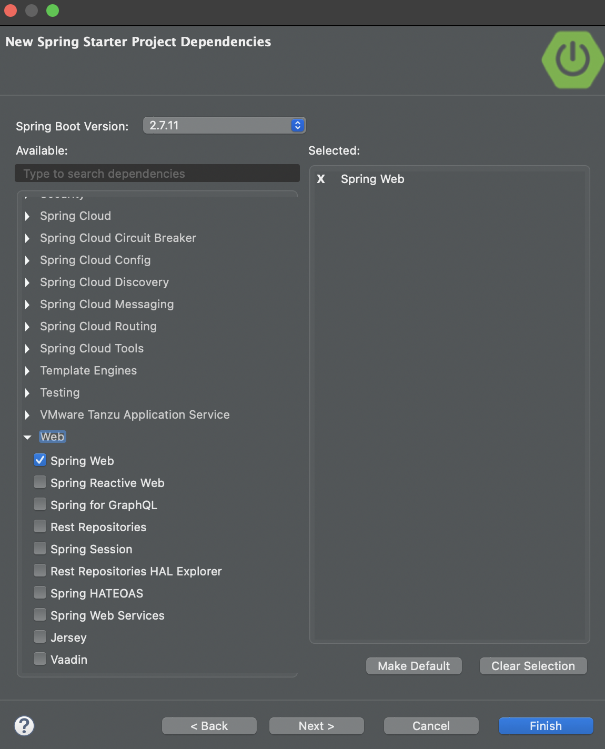Image resolution: width=605 pixels, height=749 pixels.
Task: Select the Template Engines label
Action: tap(88, 370)
